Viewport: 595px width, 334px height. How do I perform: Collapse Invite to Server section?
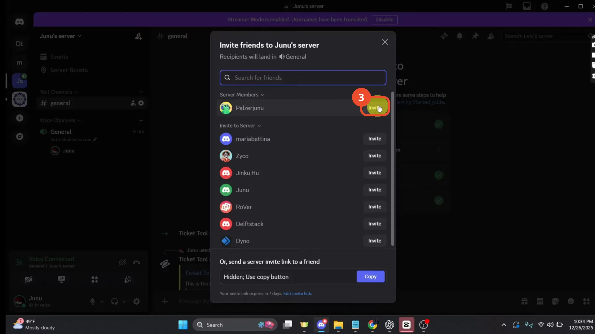[240, 126]
